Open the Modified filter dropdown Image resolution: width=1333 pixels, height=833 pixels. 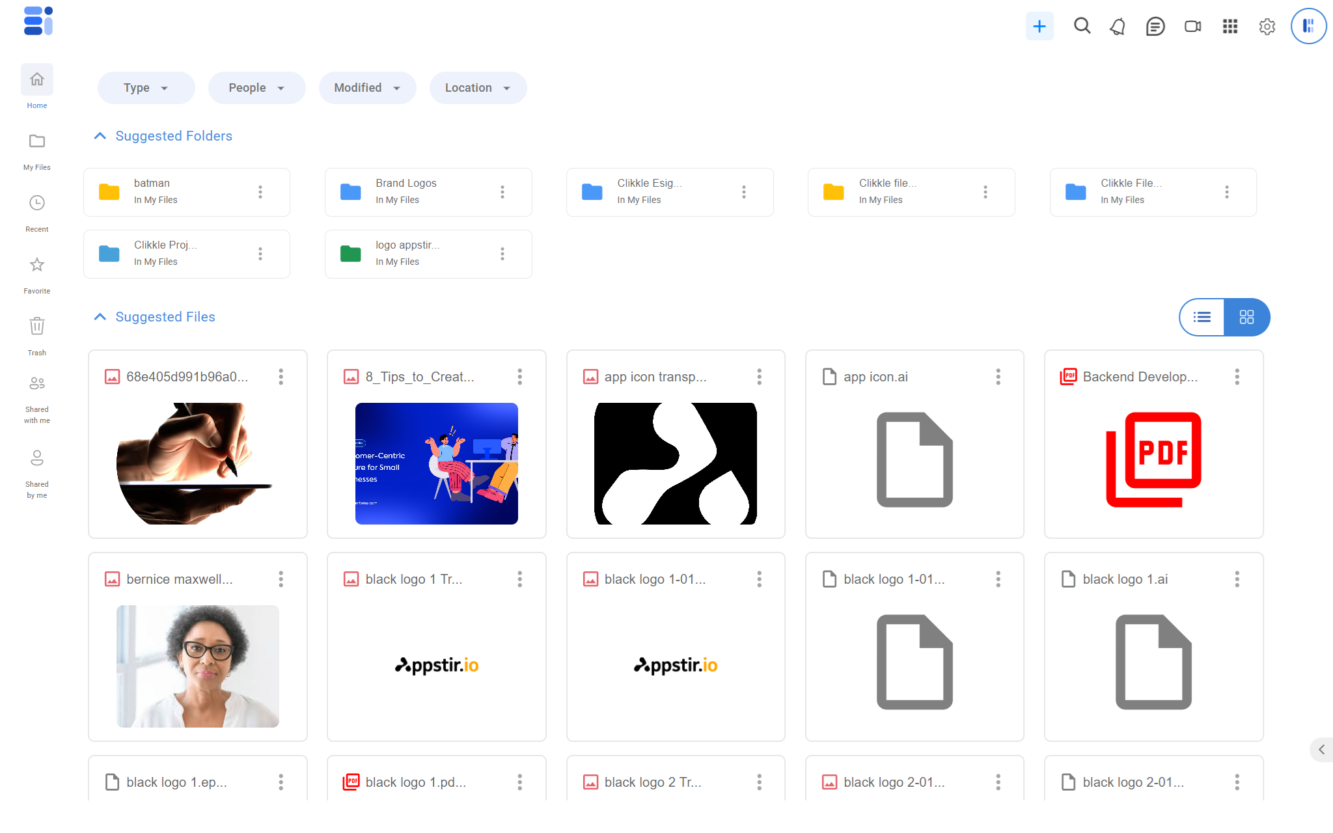tap(367, 88)
